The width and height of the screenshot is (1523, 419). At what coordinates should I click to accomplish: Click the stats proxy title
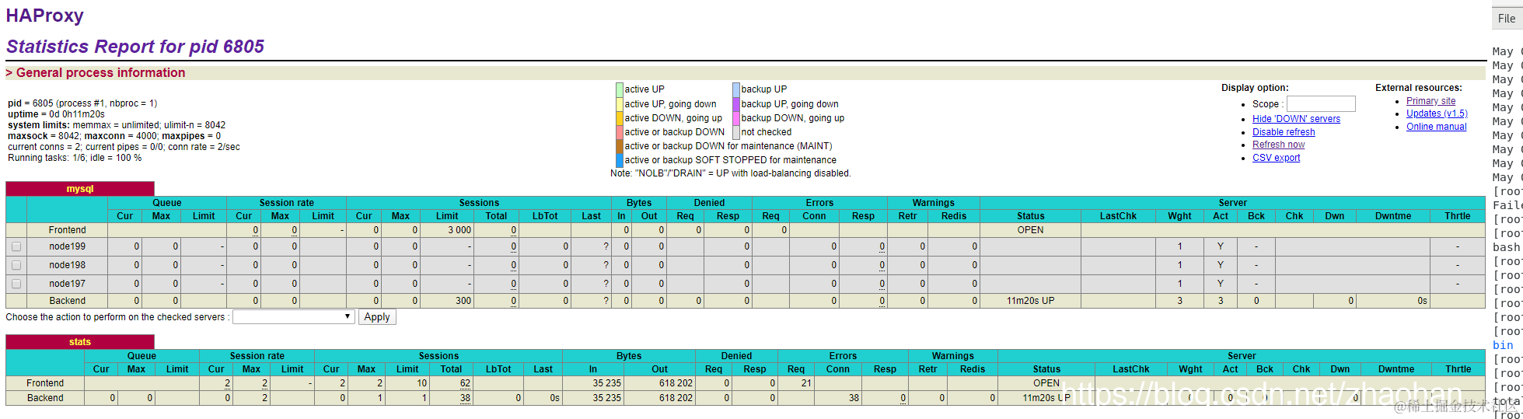pyautogui.click(x=79, y=342)
